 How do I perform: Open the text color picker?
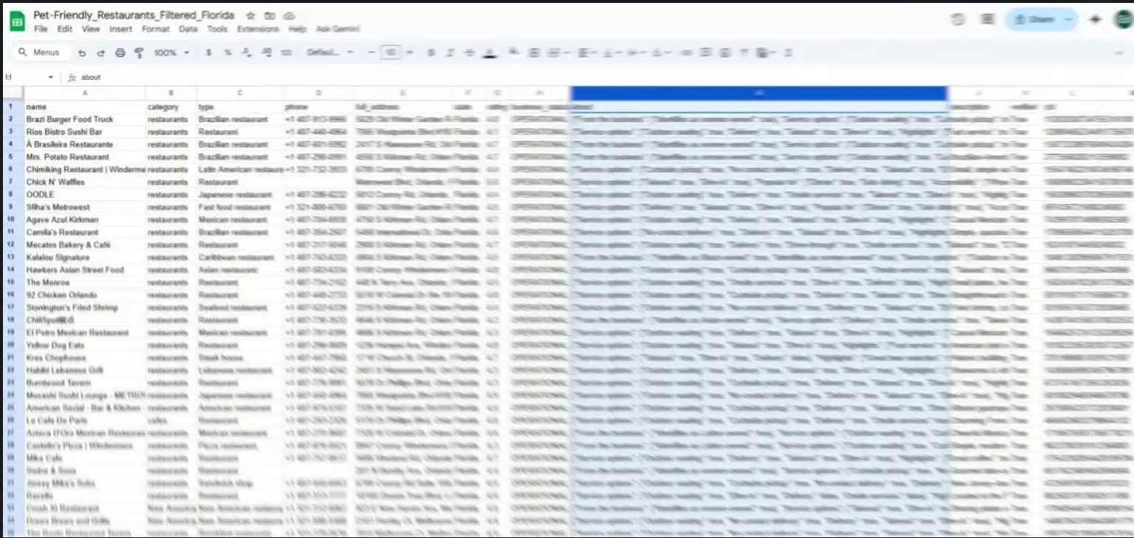click(489, 53)
